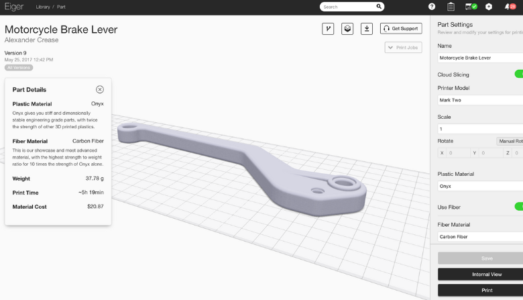523x300 pixels.
Task: Download the part file
Action: pyautogui.click(x=367, y=29)
